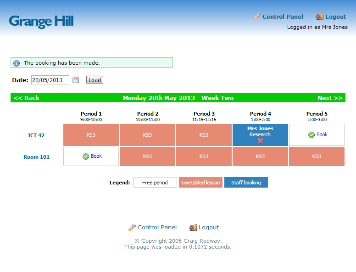Click the door icon beside top Logout
This screenshot has height=272, width=356.
(320, 17)
